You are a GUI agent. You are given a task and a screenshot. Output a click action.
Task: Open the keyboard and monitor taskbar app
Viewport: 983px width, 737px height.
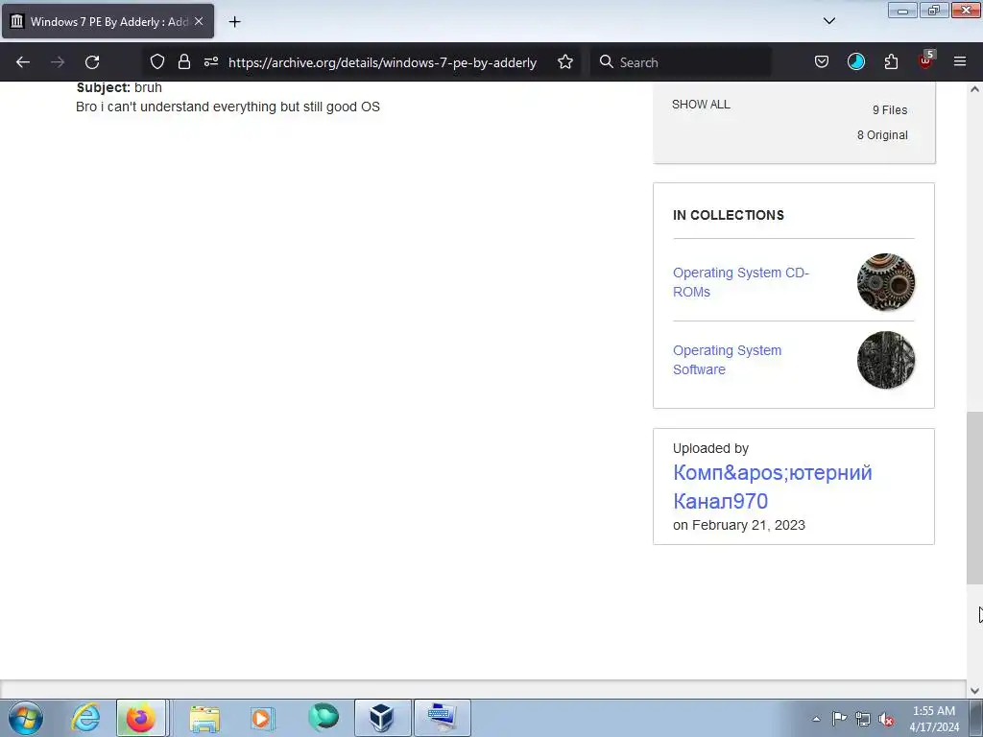(x=442, y=718)
